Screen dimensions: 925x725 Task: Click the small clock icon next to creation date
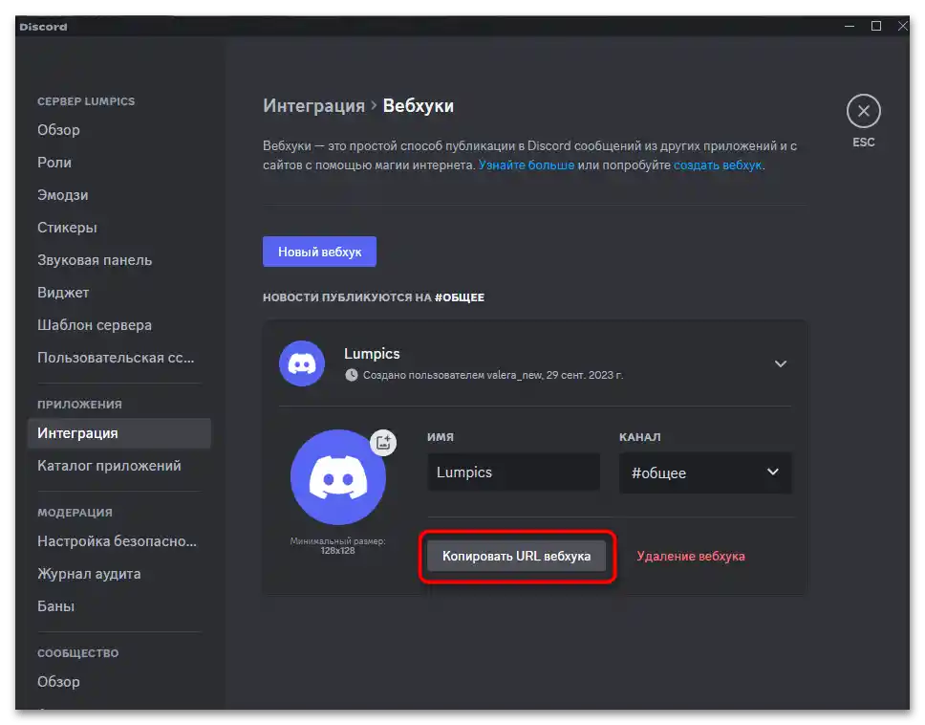click(354, 375)
